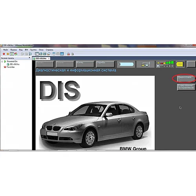Click the red Power Off VM toolbar icon

click(x=4, y=54)
